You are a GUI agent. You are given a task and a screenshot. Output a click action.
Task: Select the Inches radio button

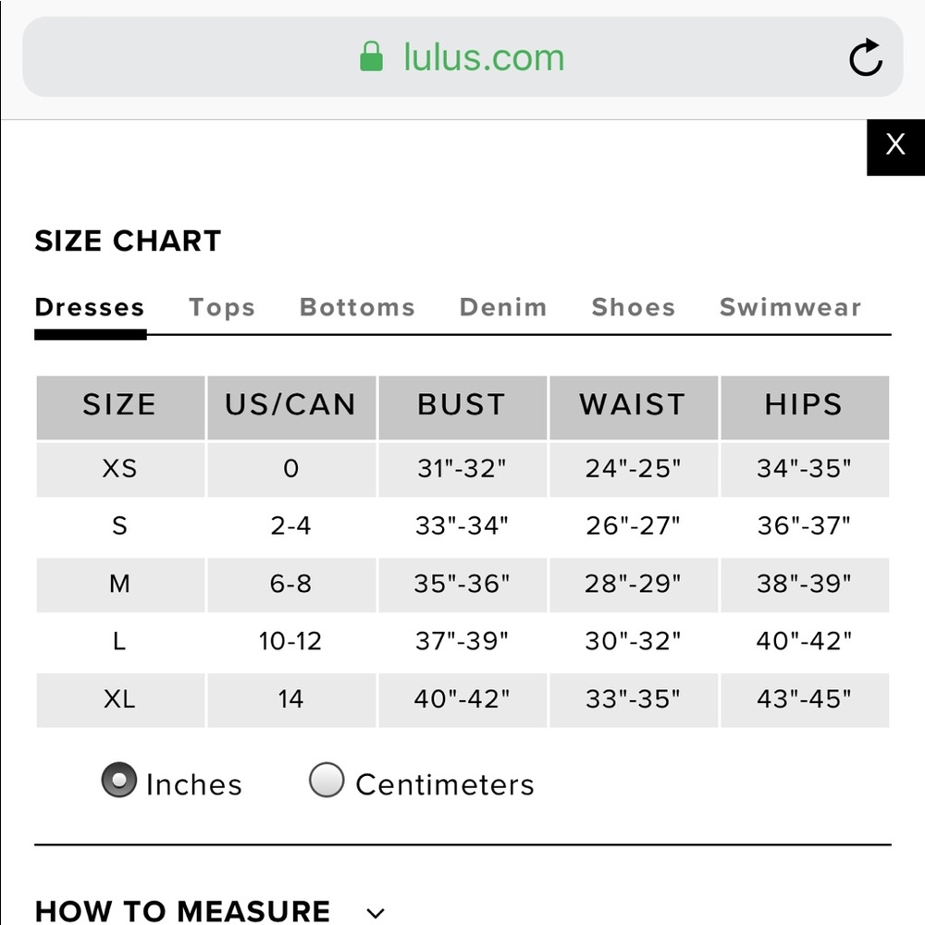coord(119,780)
